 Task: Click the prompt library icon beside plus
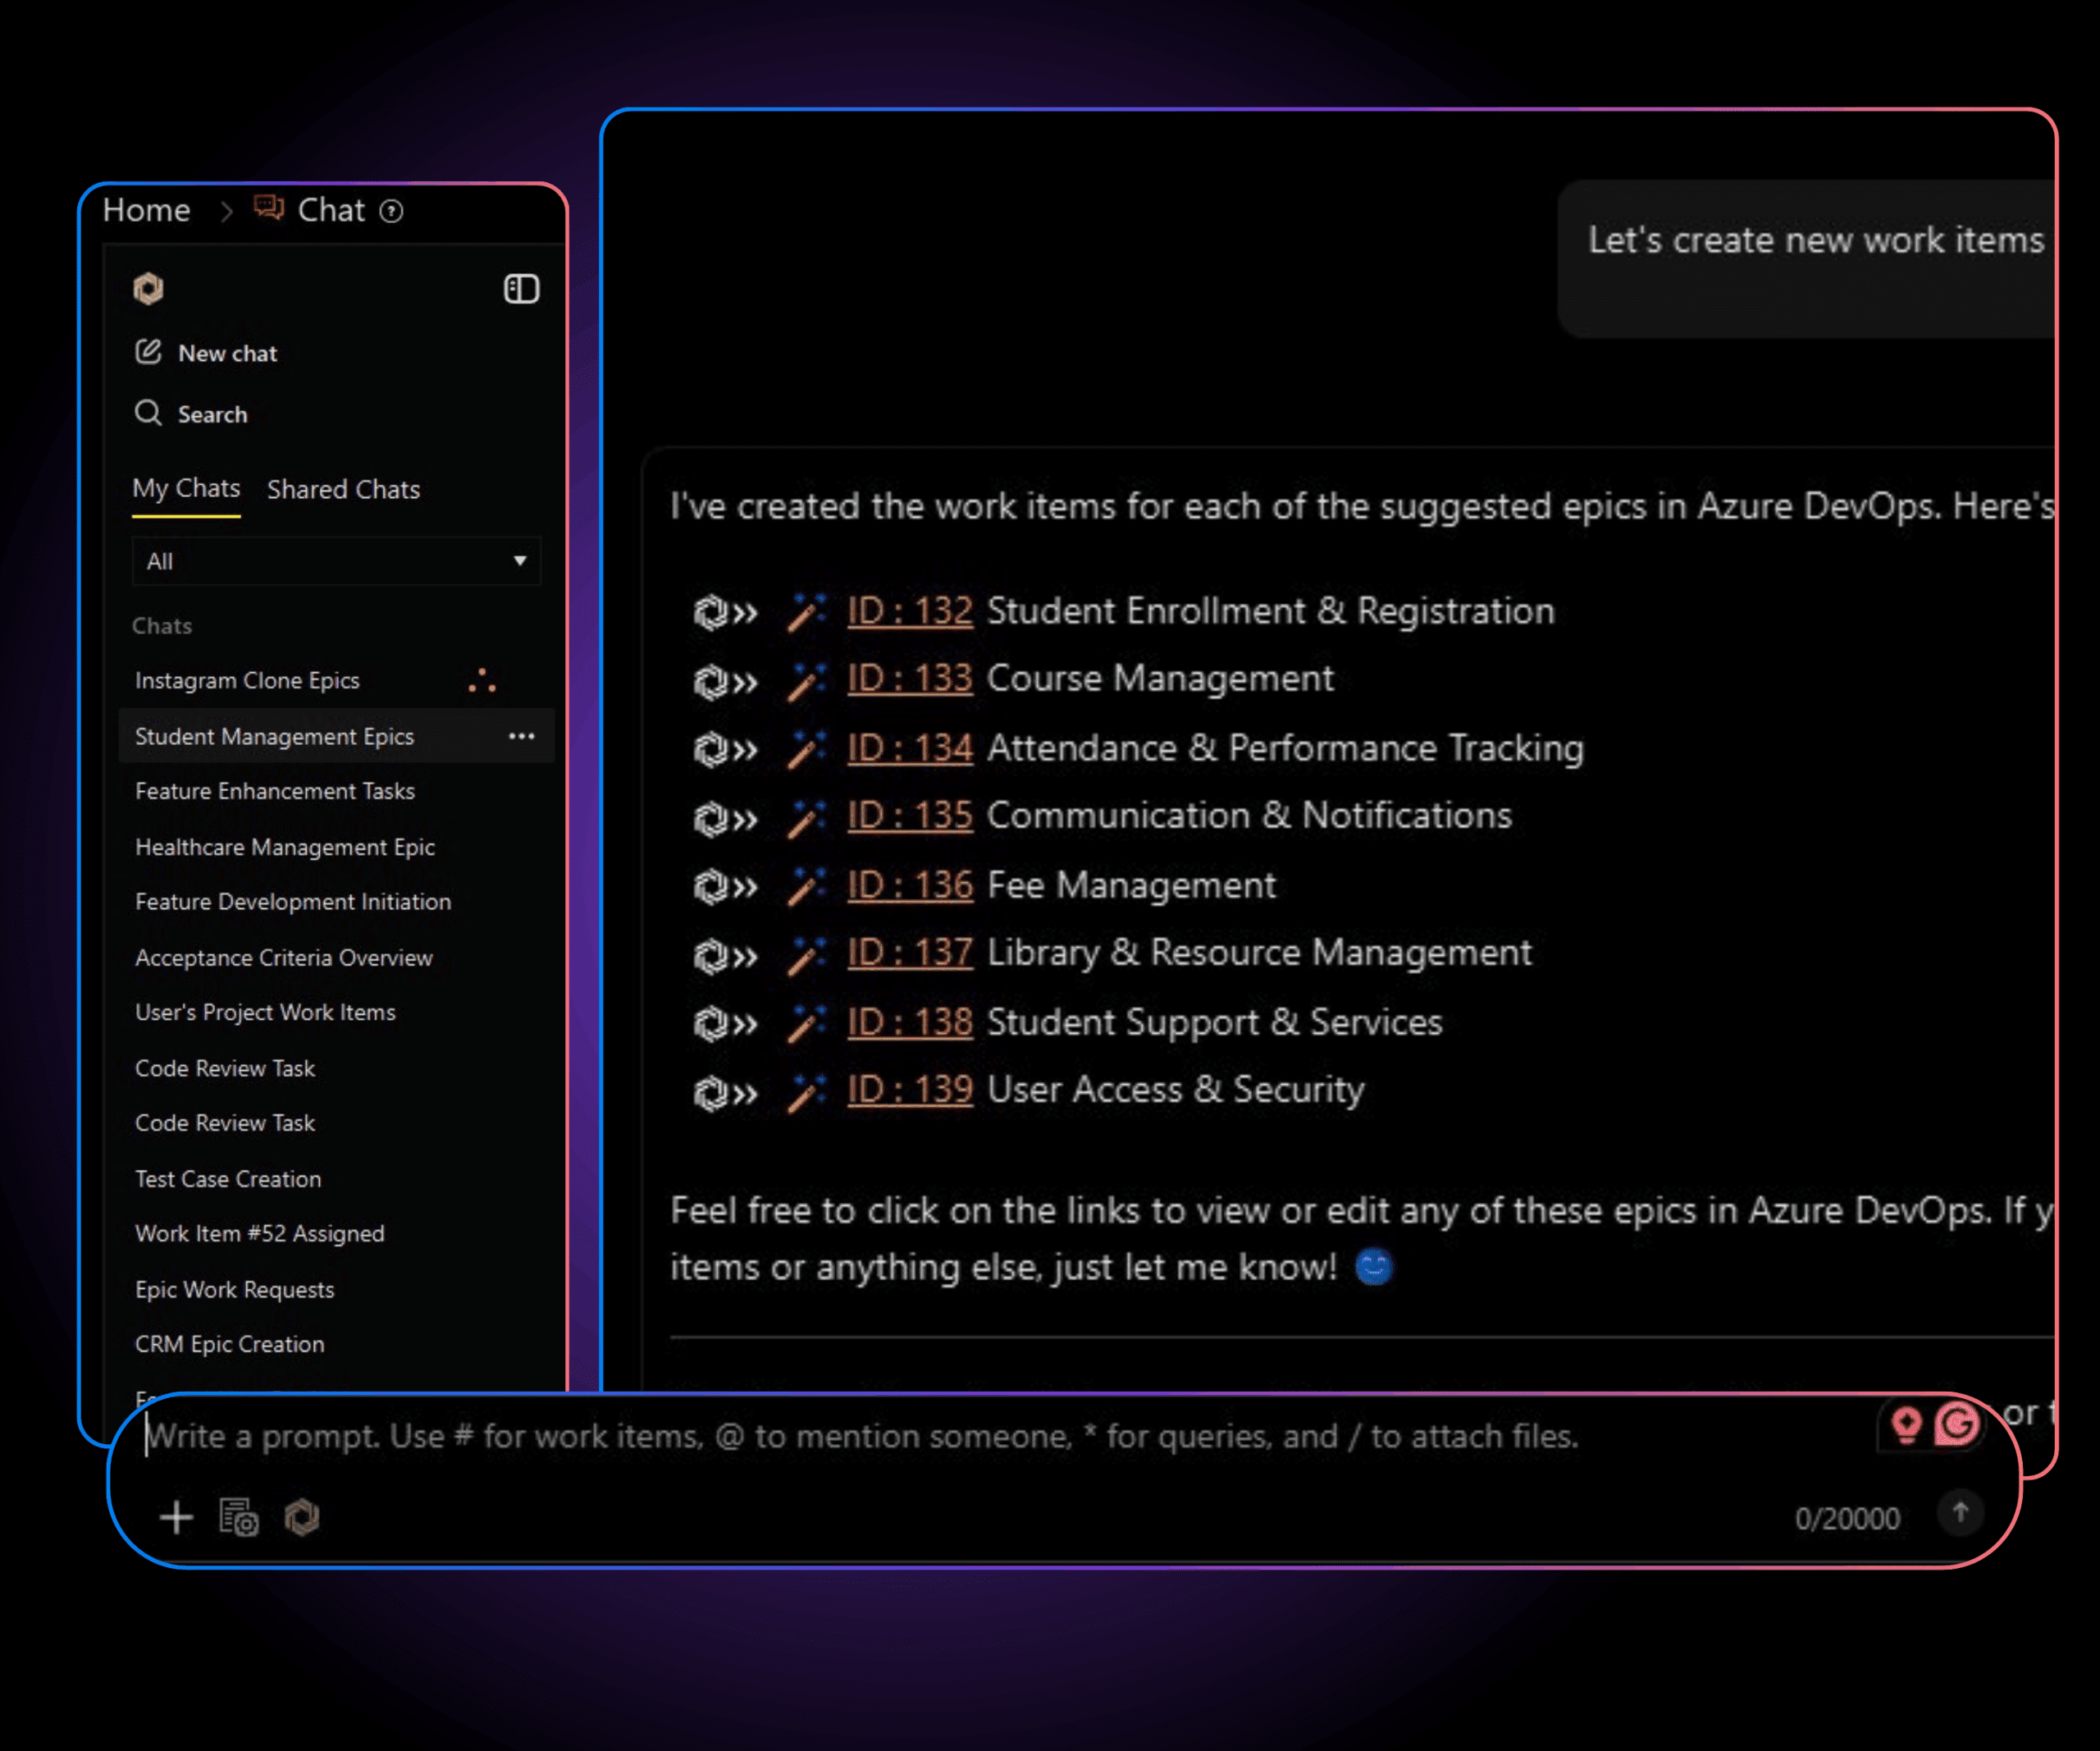(239, 1517)
